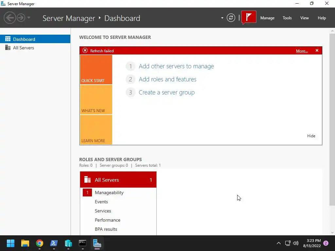
Task: Click the Server Manager taskbar icon
Action: 97,243
